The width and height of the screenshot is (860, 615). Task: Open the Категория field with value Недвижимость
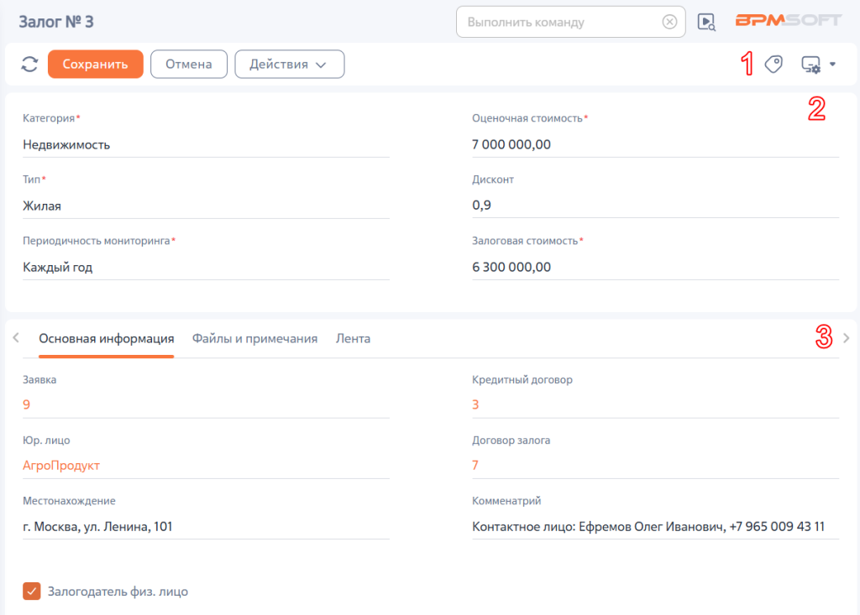[206, 144]
